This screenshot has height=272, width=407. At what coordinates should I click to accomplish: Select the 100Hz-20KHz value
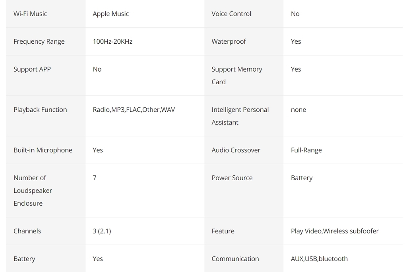pos(112,42)
